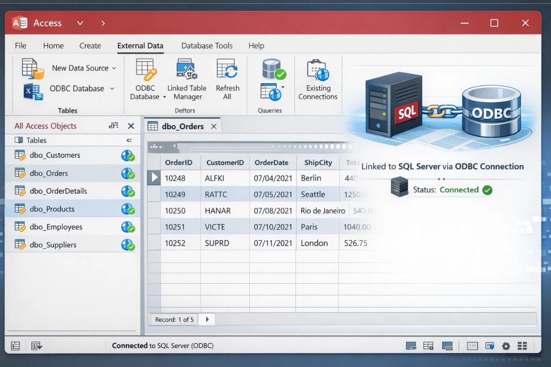Open the settings gear in the status bar

click(506, 345)
